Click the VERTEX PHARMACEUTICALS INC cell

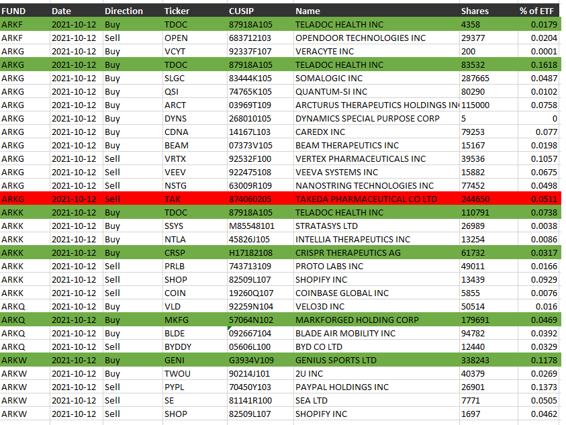375,158
